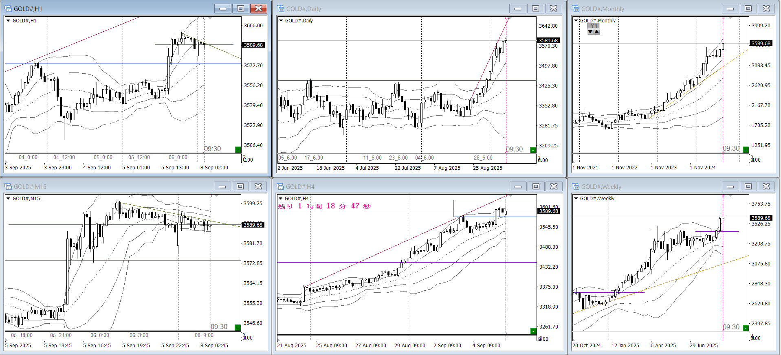
Task: Toggle green minus box in H1 chart
Action: (x=238, y=149)
